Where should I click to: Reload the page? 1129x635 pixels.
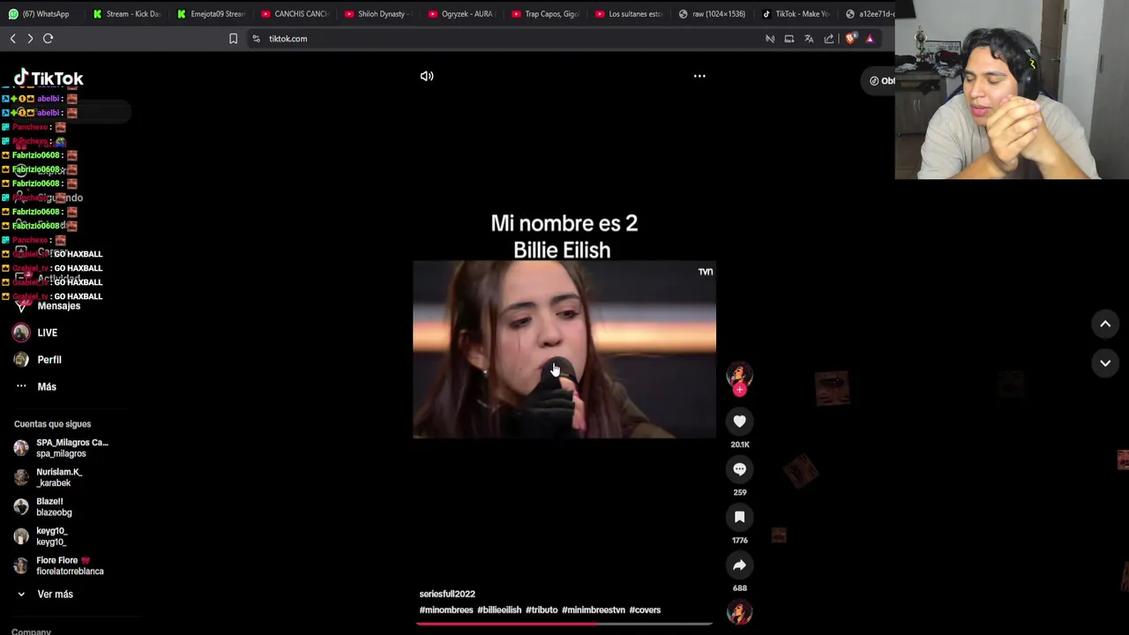(x=49, y=39)
